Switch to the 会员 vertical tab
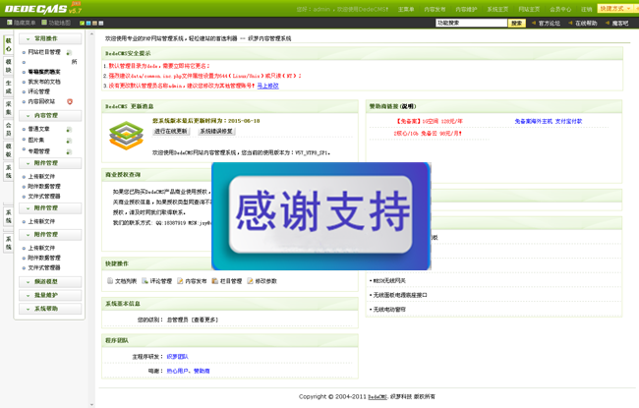Image resolution: width=639 pixels, height=408 pixels. [8, 129]
